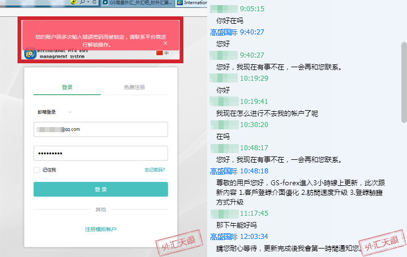Close the red account-locked alert banner
Viewport: 407px width, 257px height.
point(165,43)
